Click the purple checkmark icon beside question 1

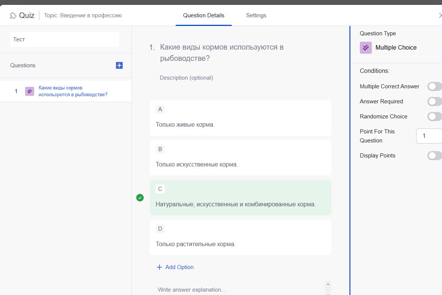pos(30,91)
